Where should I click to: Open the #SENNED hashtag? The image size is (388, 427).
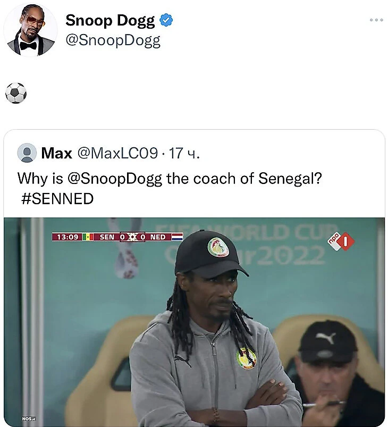57,198
